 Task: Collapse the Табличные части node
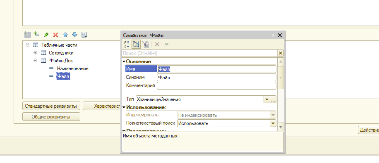pos(28,45)
